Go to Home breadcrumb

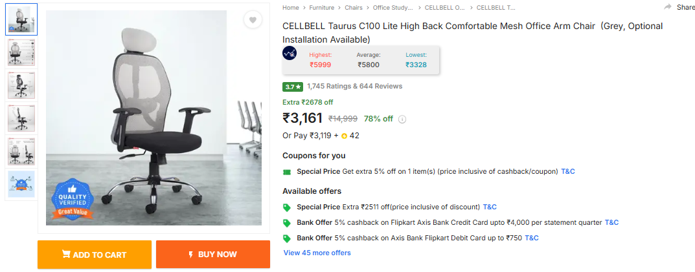coord(291,8)
